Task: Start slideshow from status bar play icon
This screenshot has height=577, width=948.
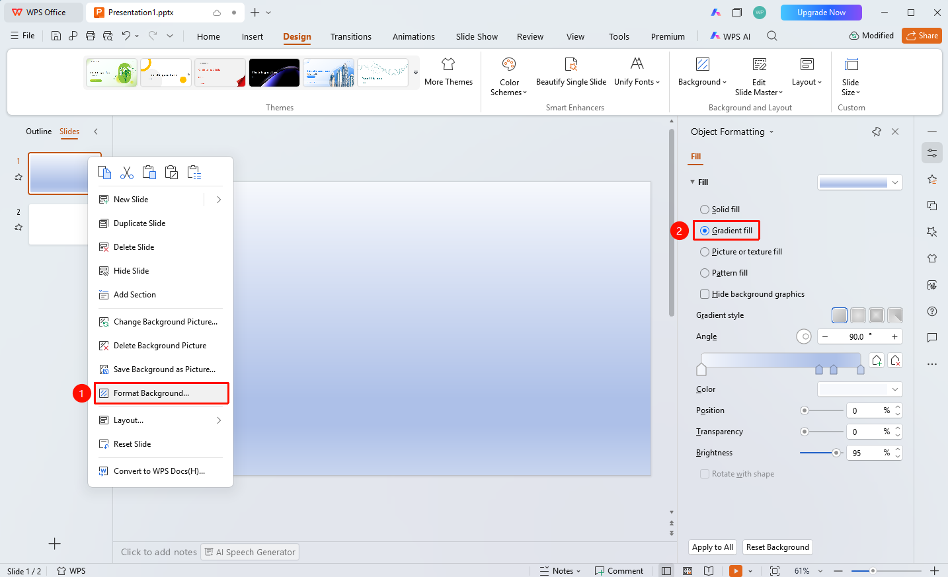Action: click(735, 570)
